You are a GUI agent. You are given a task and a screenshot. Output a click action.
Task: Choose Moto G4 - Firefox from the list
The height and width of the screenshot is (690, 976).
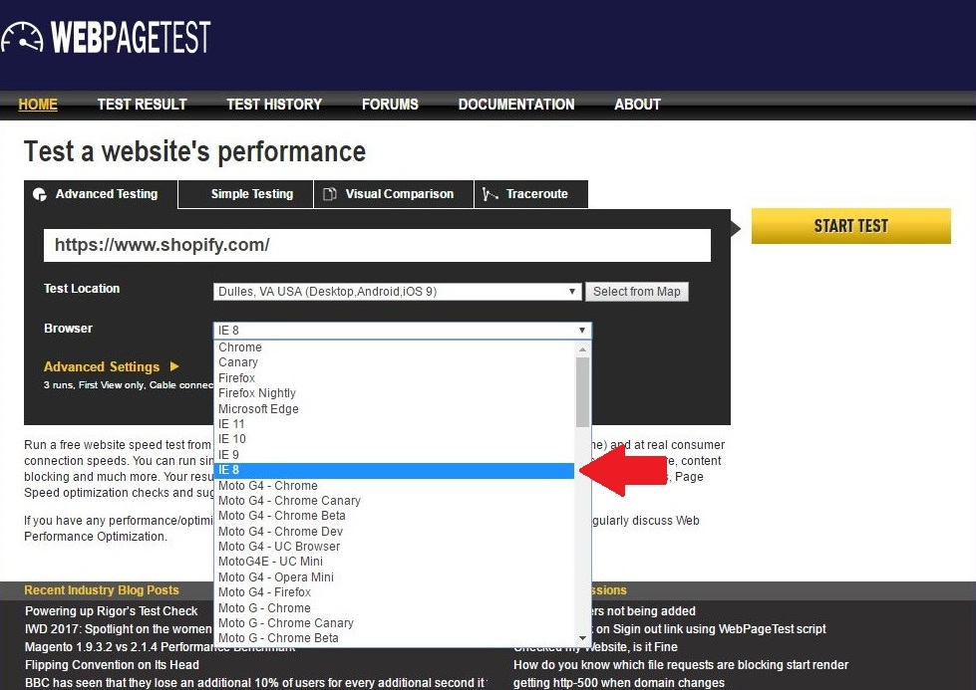point(265,592)
